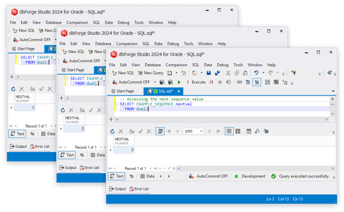
Task: Refresh the query results grid
Action: tap(113, 131)
